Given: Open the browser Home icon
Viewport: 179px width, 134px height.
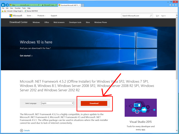Looking at the screenshot, I should (x=170, y=5).
